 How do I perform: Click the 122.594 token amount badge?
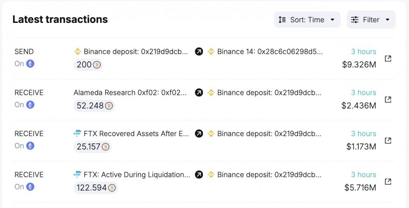point(96,188)
